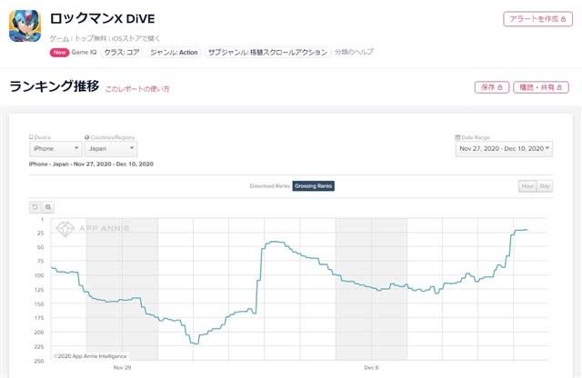The image size is (582, 378).
Task: Click the Nov 29 axis label
Action: click(x=122, y=368)
